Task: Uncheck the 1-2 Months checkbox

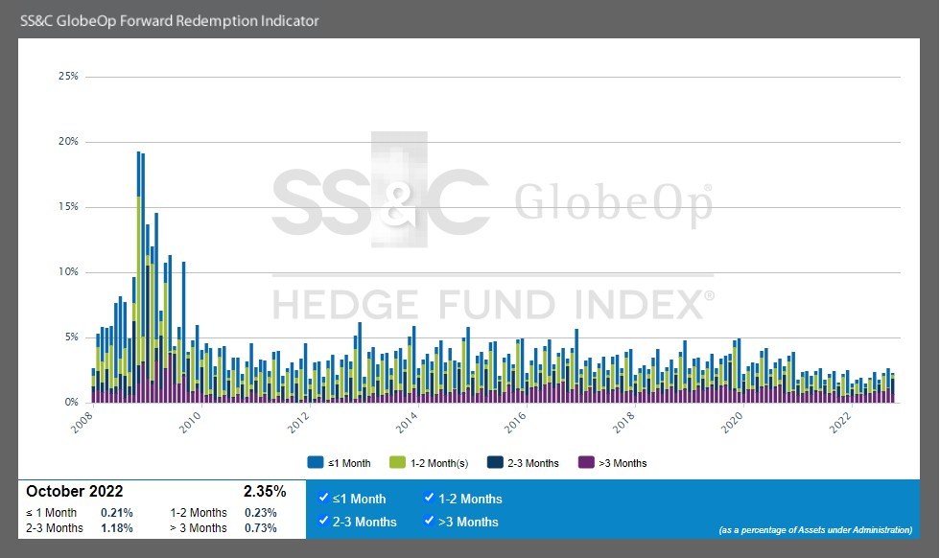Action: click(429, 499)
